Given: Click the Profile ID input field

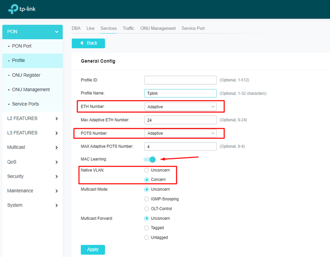Looking at the screenshot, I should coord(180,80).
